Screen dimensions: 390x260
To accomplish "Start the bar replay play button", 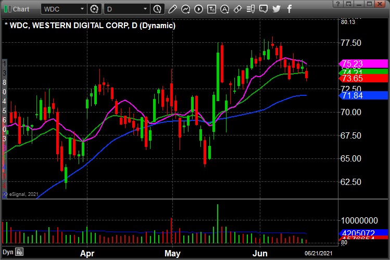I will [x=198, y=9].
